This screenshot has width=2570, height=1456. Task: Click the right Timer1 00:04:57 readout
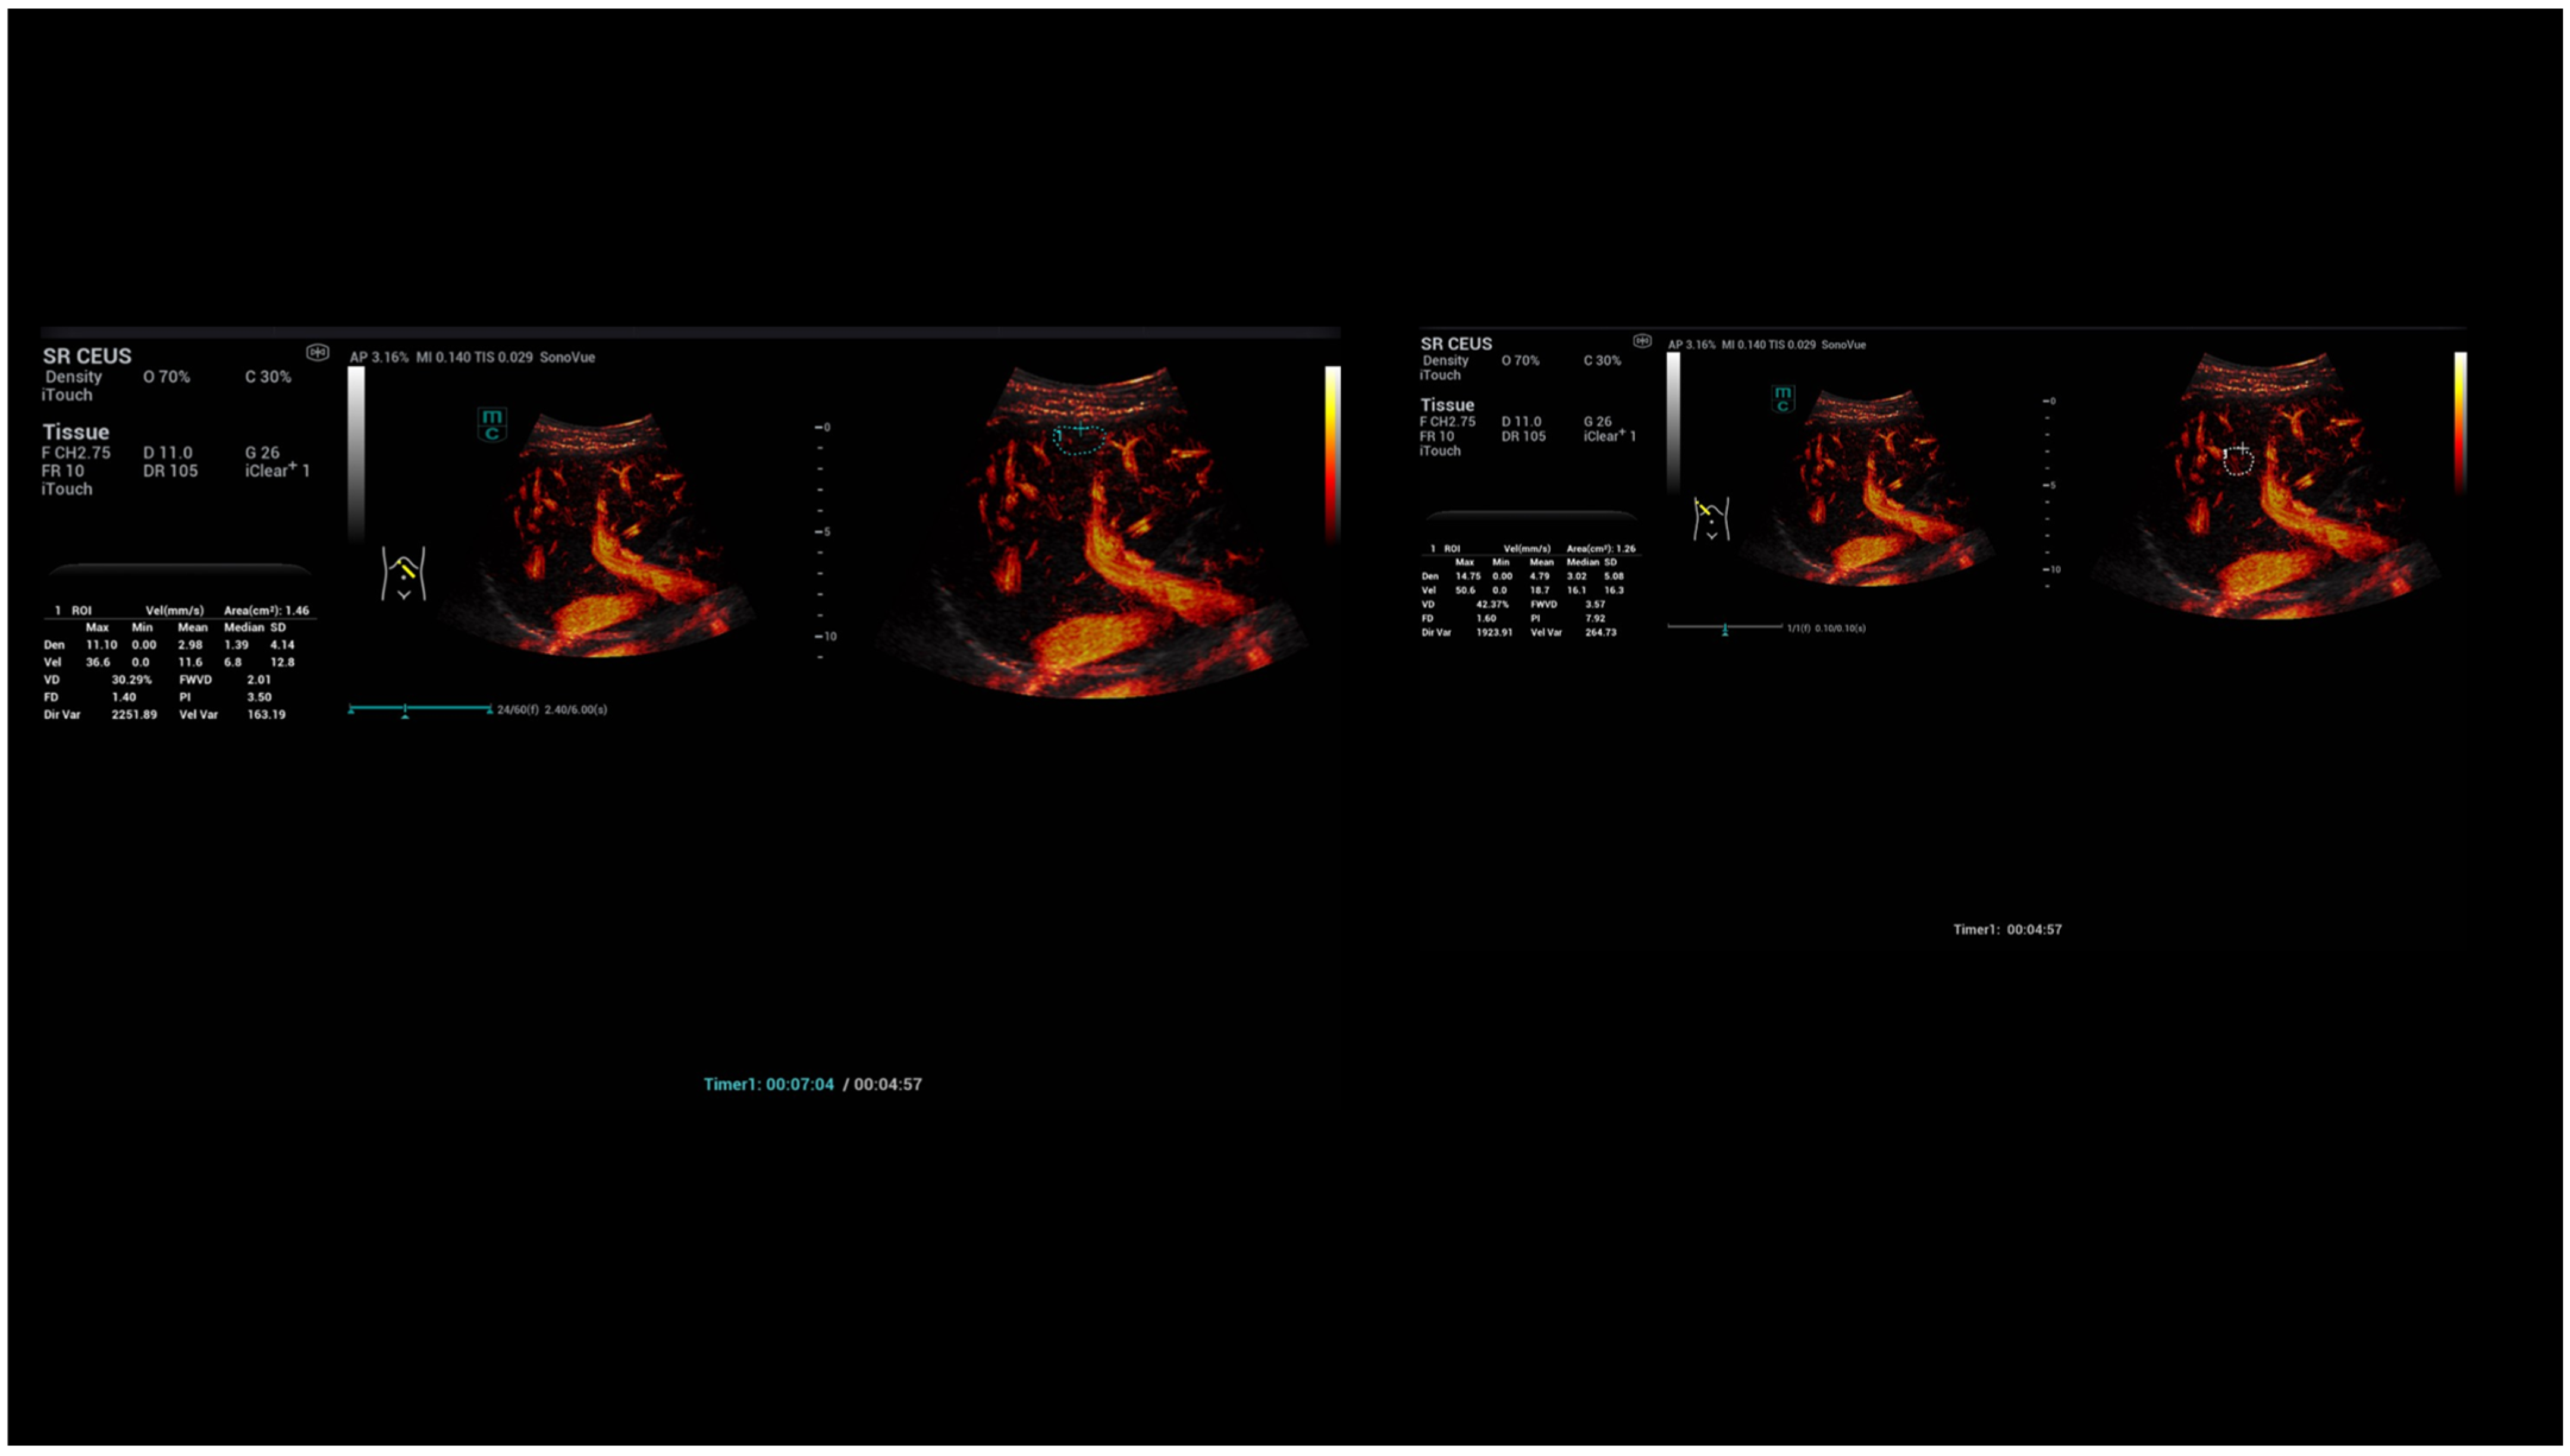point(2007,929)
